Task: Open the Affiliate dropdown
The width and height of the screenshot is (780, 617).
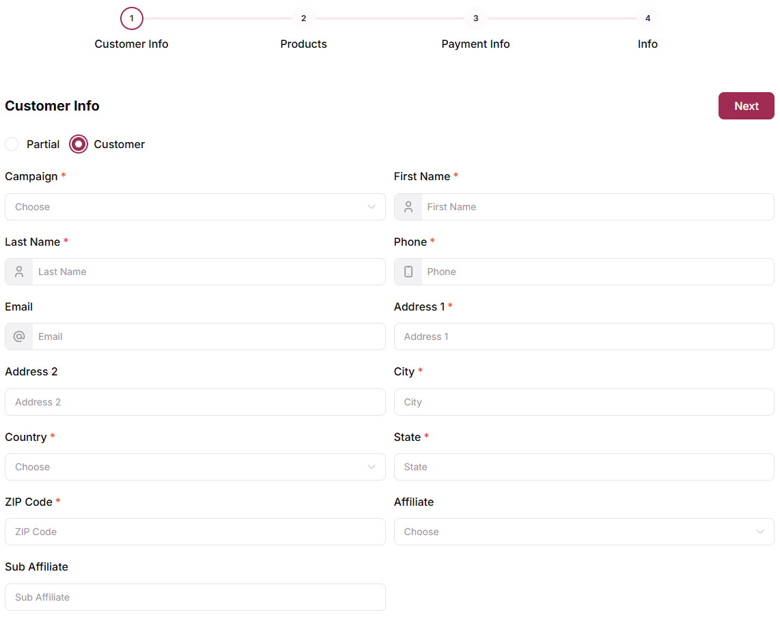Action: 584,532
